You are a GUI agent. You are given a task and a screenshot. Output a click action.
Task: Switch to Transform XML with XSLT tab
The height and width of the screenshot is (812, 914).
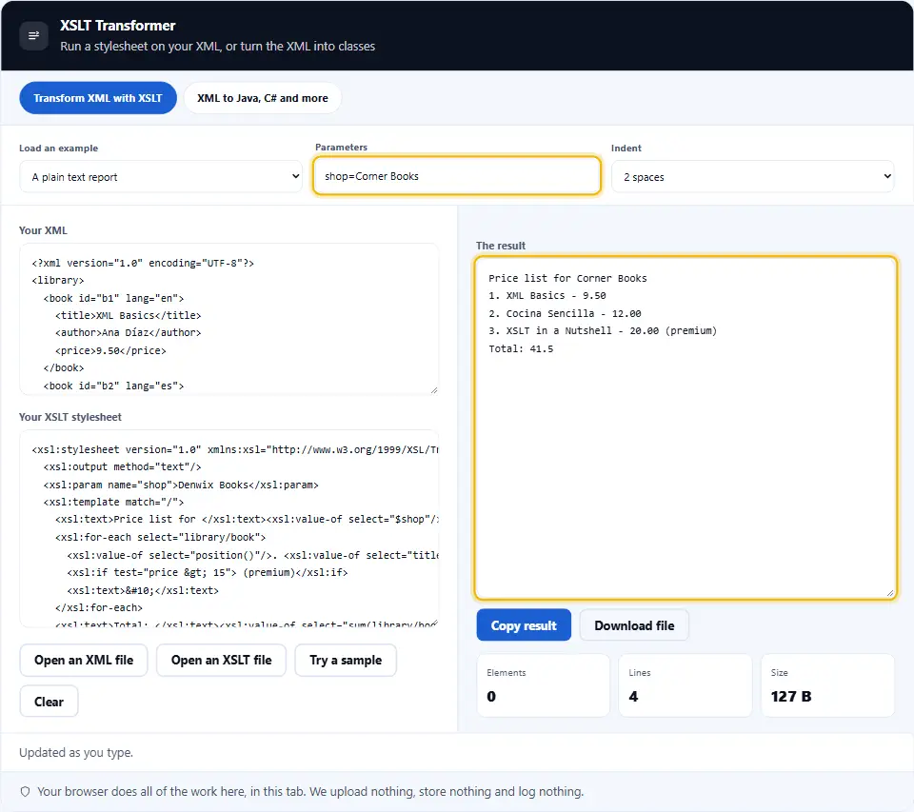point(98,98)
